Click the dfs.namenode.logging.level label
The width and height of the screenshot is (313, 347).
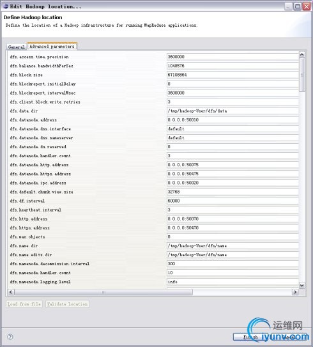[x=40, y=282]
